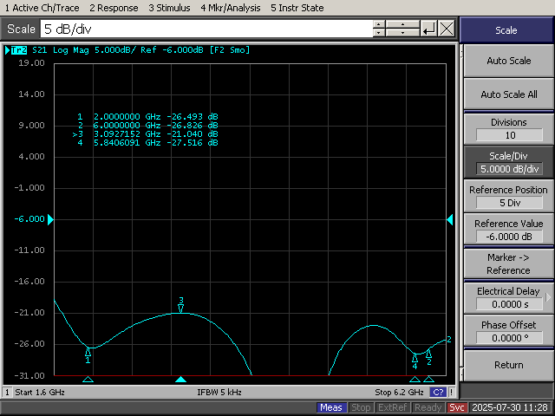Click the Meas status indicator
This screenshot has width=555, height=416.
(x=331, y=407)
